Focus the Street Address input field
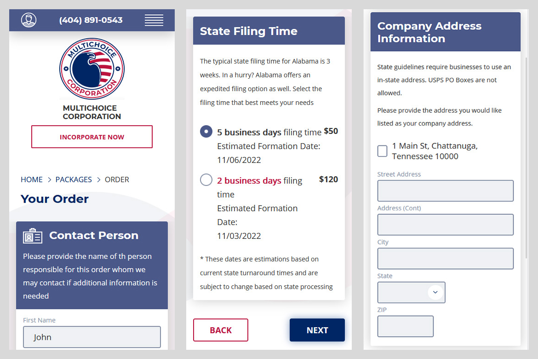Viewport: 538px width, 359px height. pyautogui.click(x=446, y=191)
